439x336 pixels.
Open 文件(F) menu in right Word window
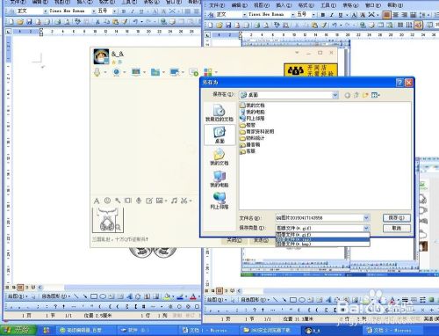click(217, 5)
